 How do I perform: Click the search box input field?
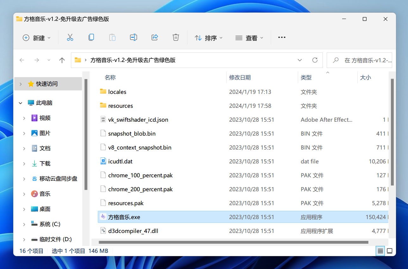[x=359, y=60]
